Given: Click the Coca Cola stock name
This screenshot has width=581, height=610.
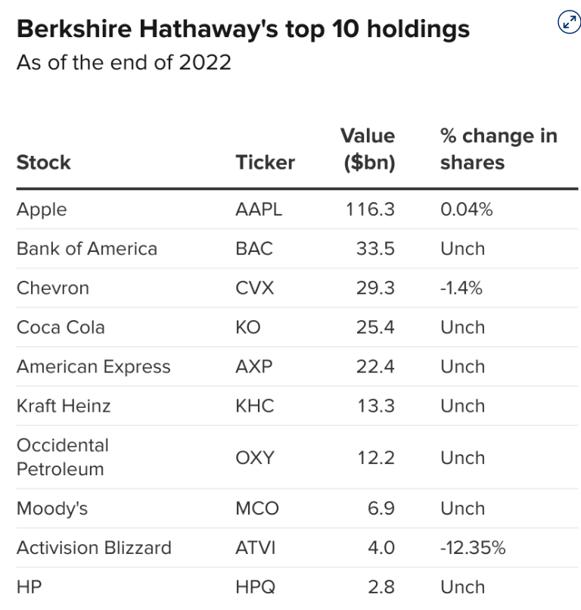Looking at the screenshot, I should pyautogui.click(x=61, y=328).
